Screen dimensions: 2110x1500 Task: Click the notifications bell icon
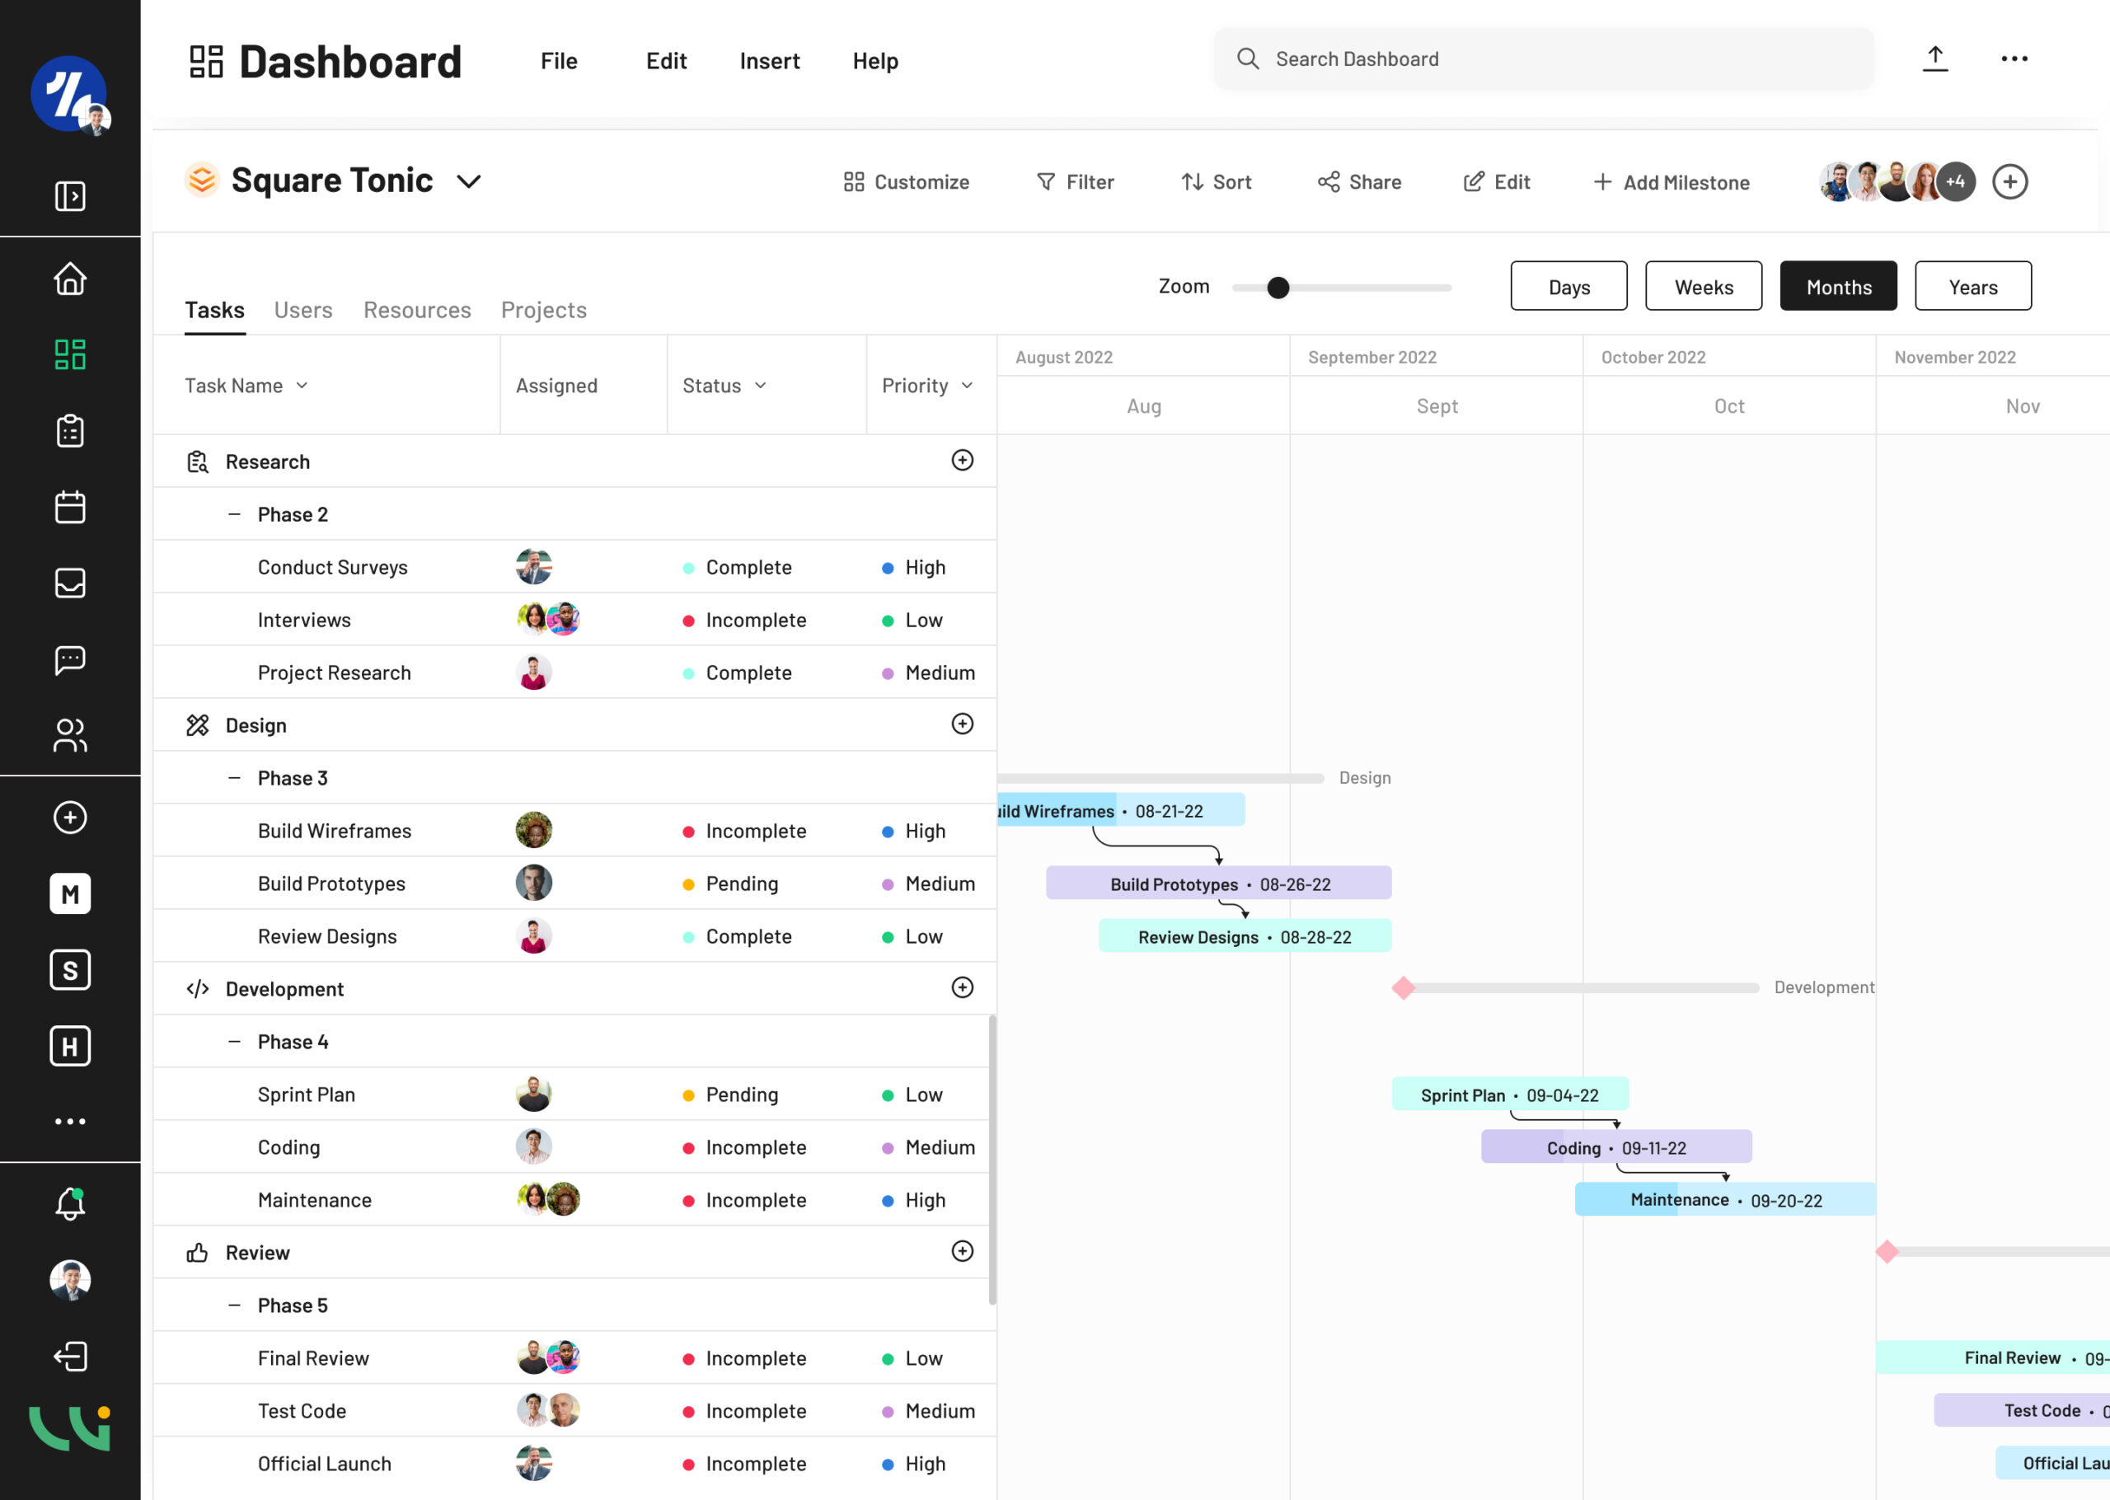point(70,1203)
